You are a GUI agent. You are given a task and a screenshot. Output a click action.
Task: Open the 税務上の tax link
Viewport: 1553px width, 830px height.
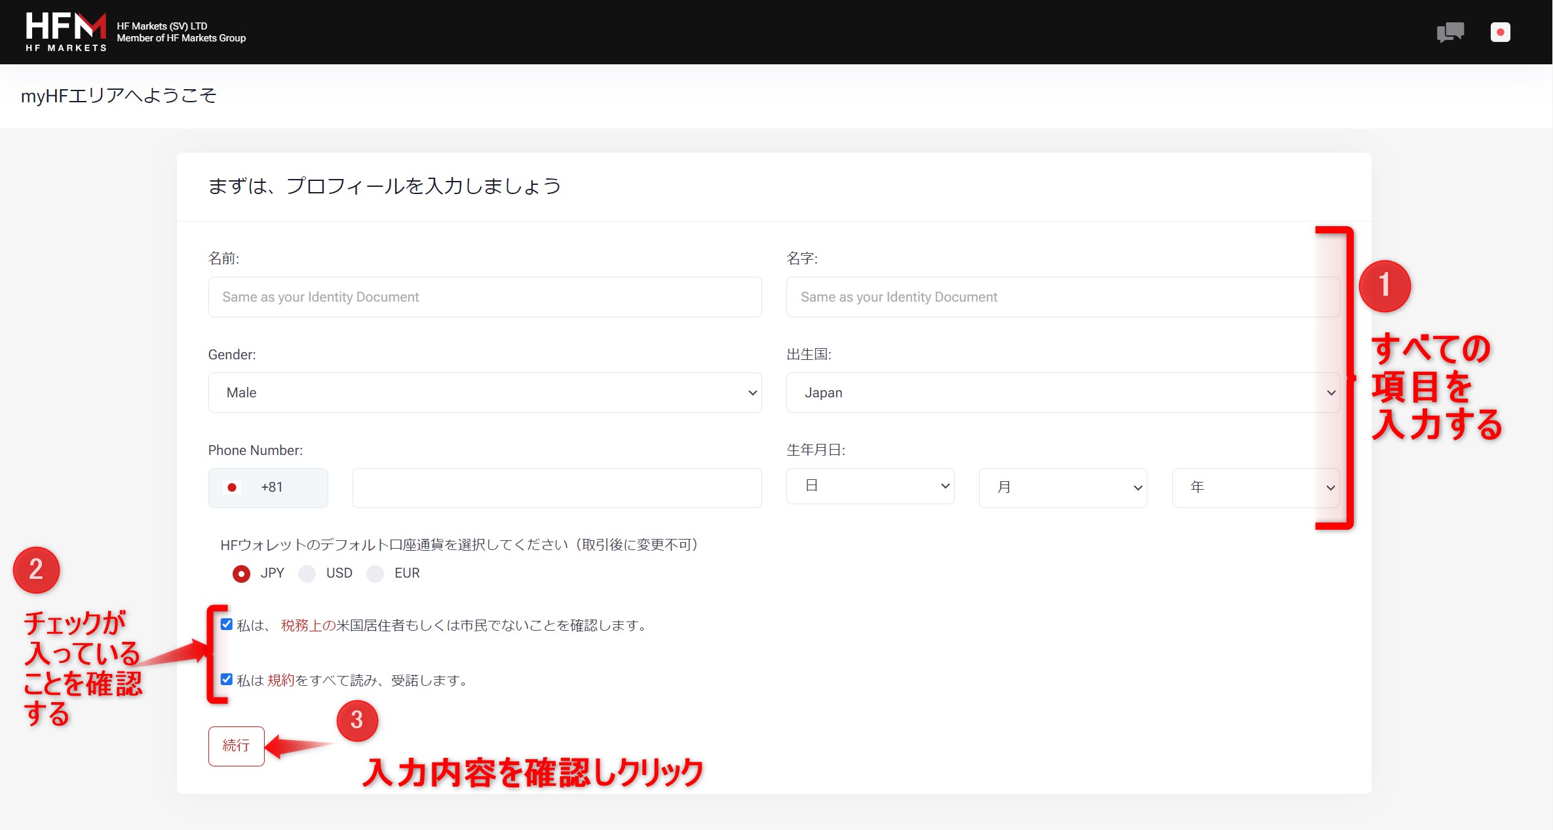pos(308,625)
